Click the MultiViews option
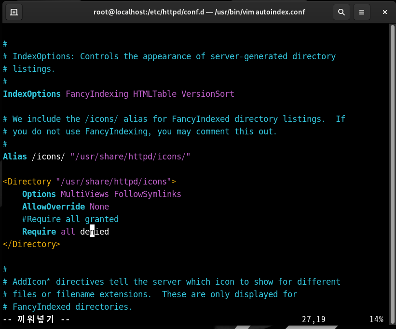Screen dimensions: 396x329 [84, 194]
